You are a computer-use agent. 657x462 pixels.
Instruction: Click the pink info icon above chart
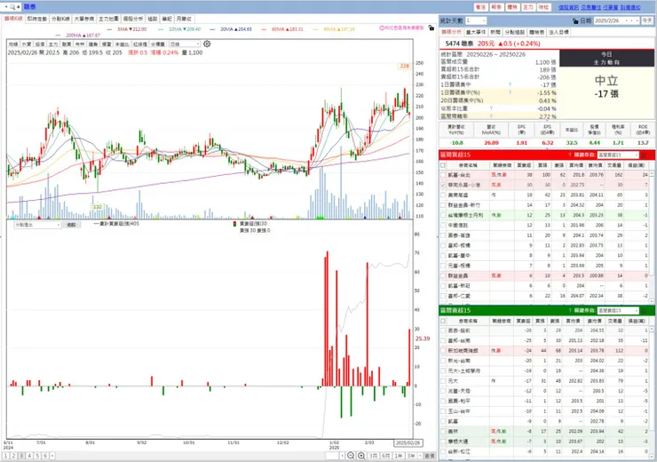click(x=382, y=28)
